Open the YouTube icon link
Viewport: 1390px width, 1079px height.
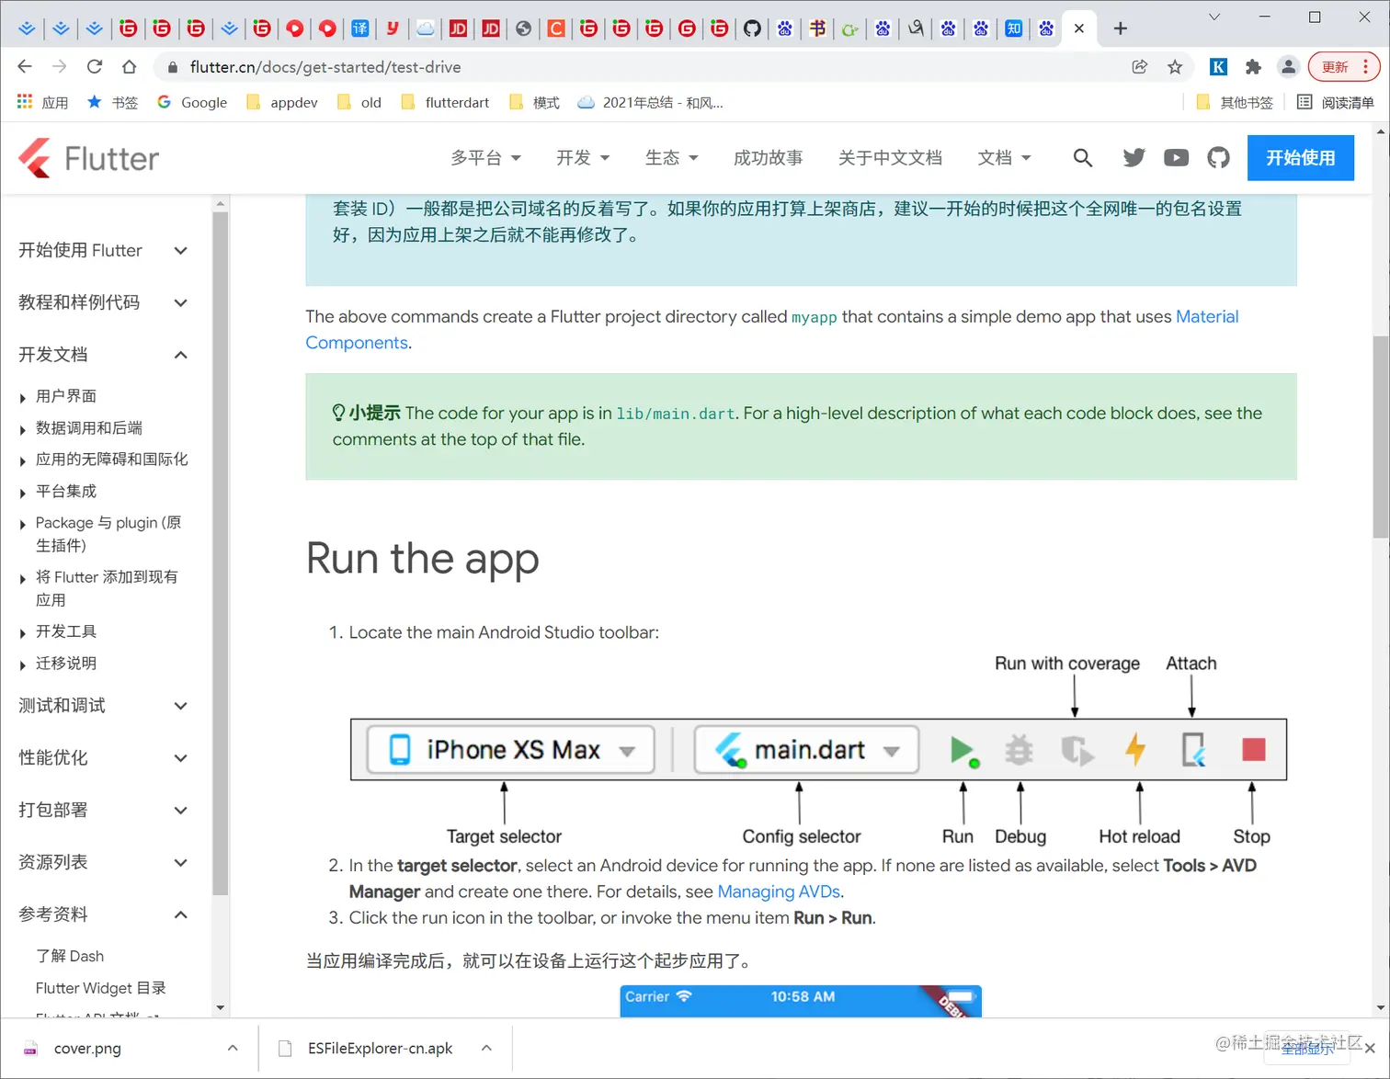(x=1176, y=158)
